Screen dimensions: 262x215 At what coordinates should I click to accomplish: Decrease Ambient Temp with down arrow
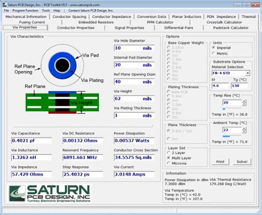(x=244, y=132)
